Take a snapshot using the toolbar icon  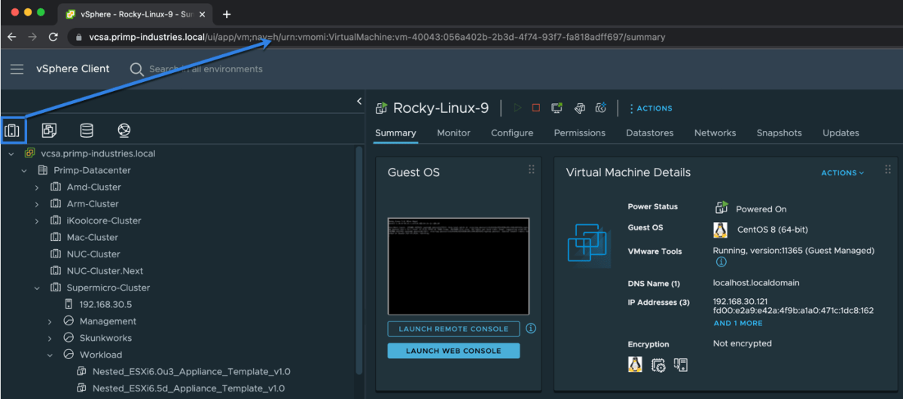tap(601, 108)
